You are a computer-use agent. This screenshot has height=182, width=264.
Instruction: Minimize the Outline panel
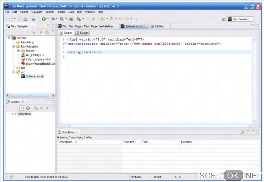48,101
